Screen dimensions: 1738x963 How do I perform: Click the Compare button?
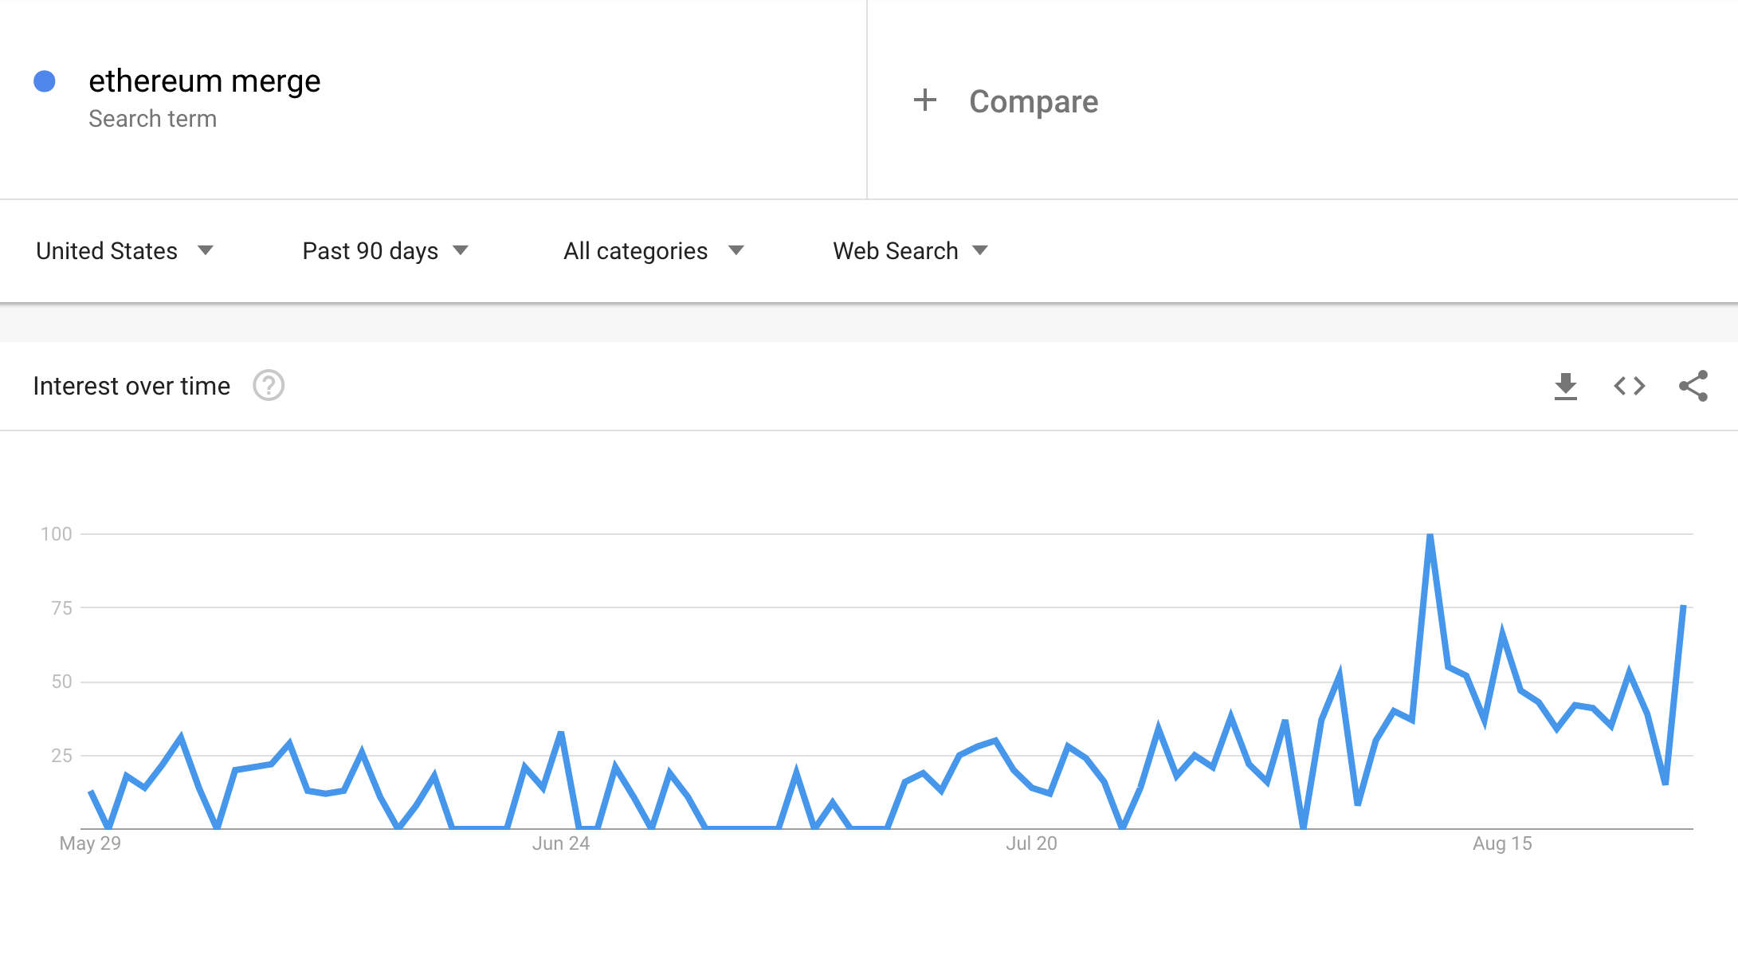pos(1033,102)
